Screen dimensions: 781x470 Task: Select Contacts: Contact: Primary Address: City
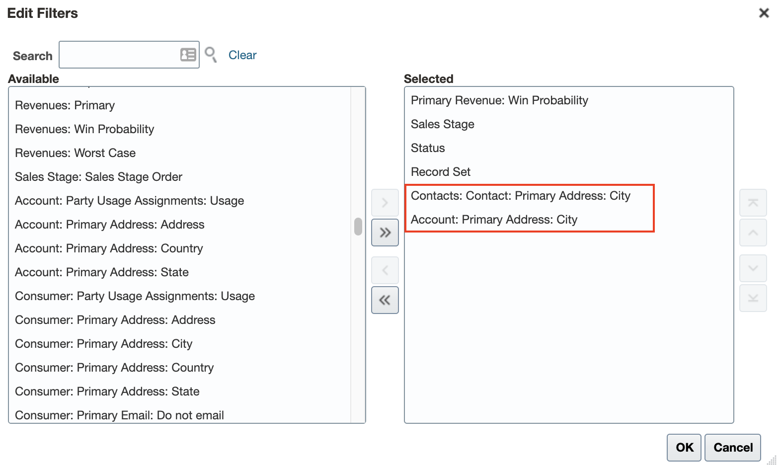[520, 196]
